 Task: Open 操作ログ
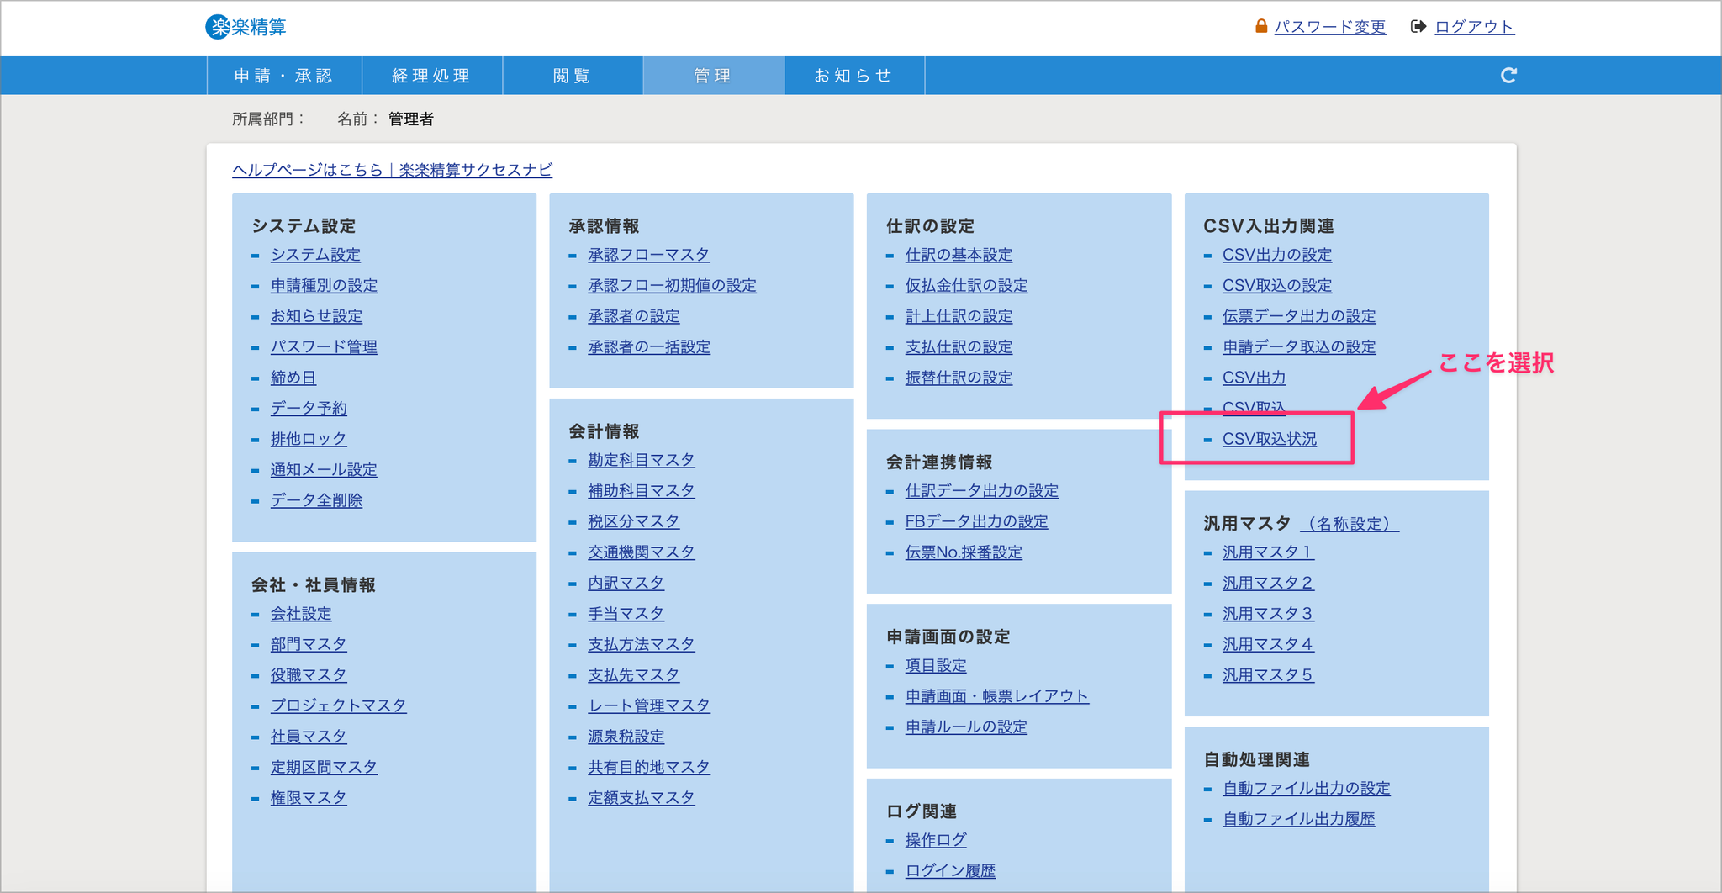click(936, 840)
